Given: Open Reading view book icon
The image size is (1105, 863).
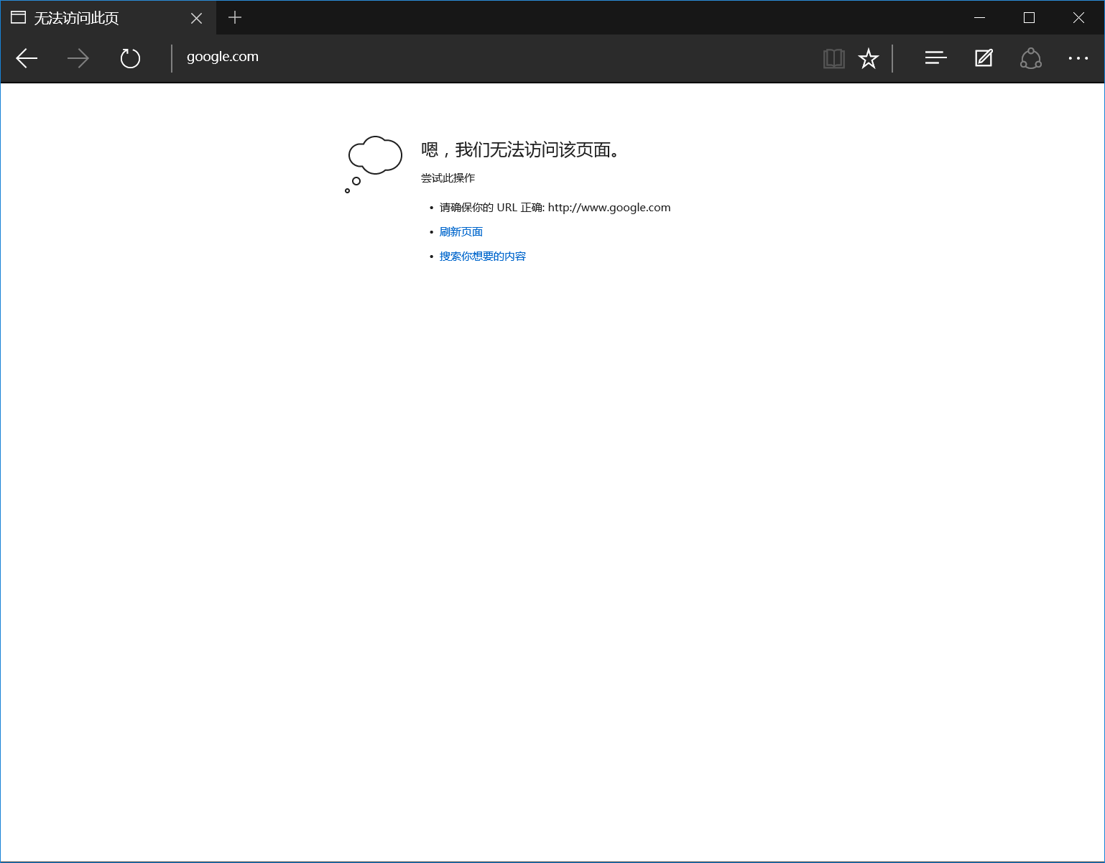Looking at the screenshot, I should click(x=833, y=58).
